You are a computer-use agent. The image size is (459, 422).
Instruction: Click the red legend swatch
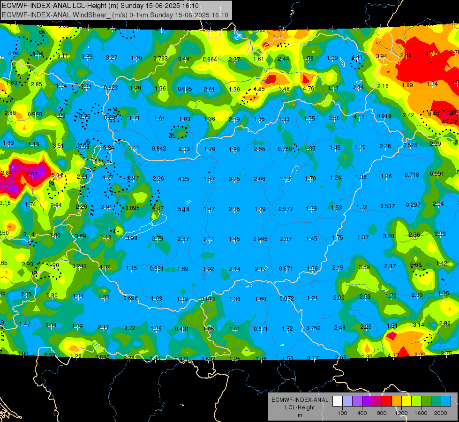click(x=387, y=401)
